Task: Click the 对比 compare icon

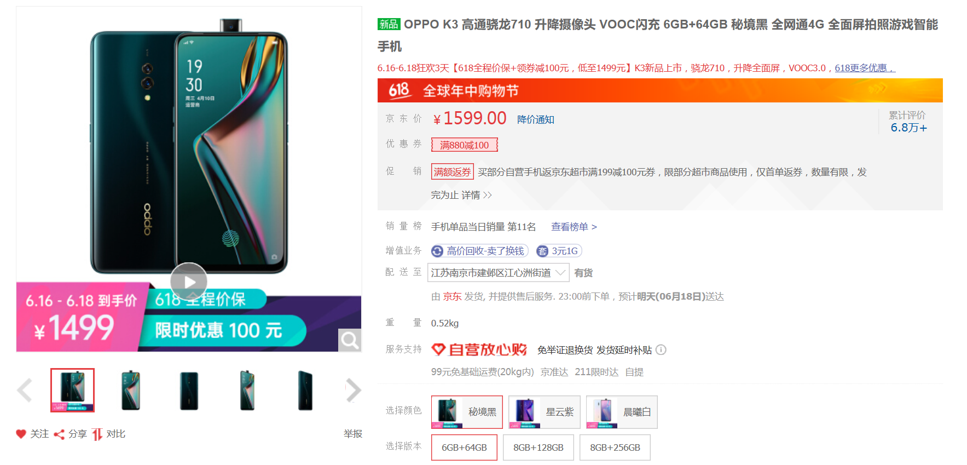Action: click(97, 434)
